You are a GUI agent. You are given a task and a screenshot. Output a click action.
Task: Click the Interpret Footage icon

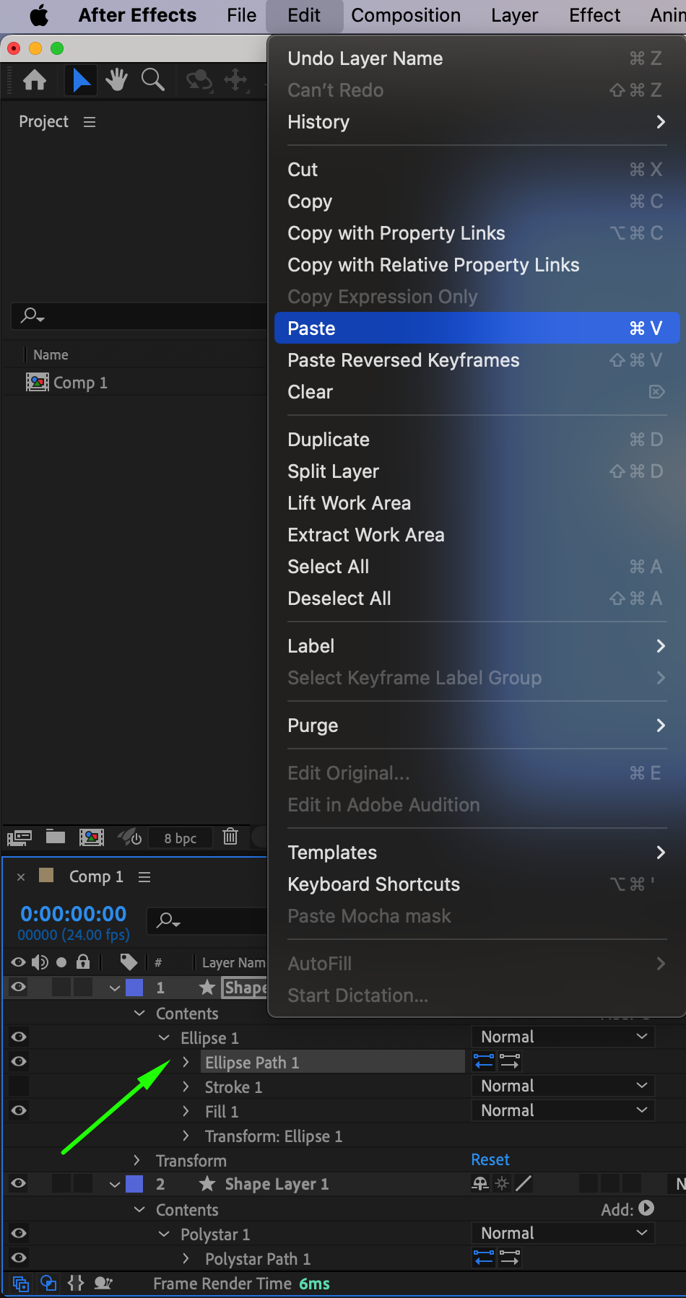click(x=19, y=837)
